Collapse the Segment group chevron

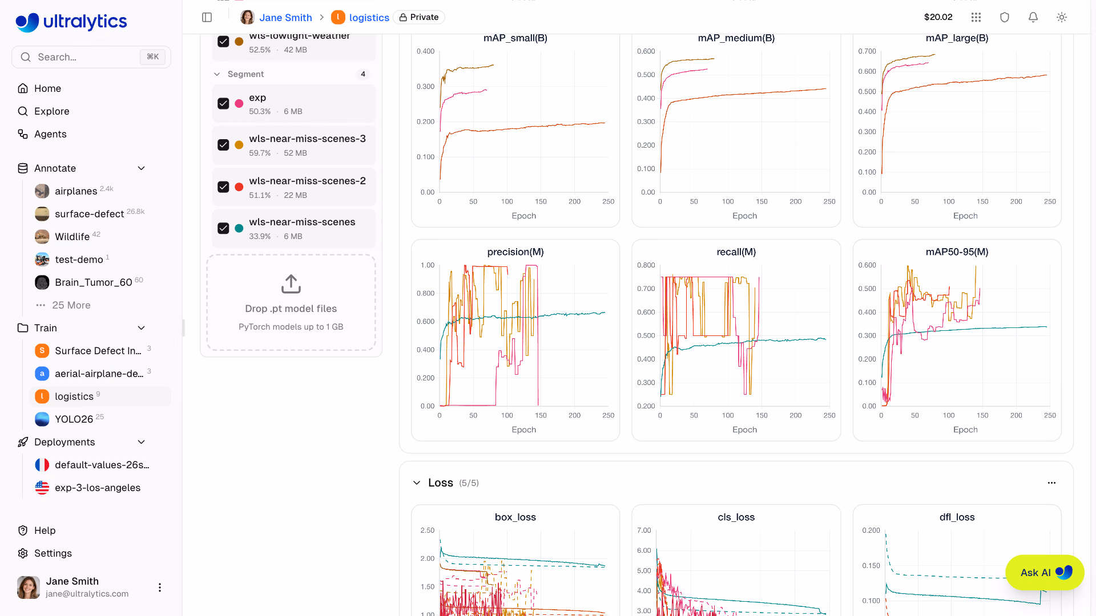coord(217,74)
